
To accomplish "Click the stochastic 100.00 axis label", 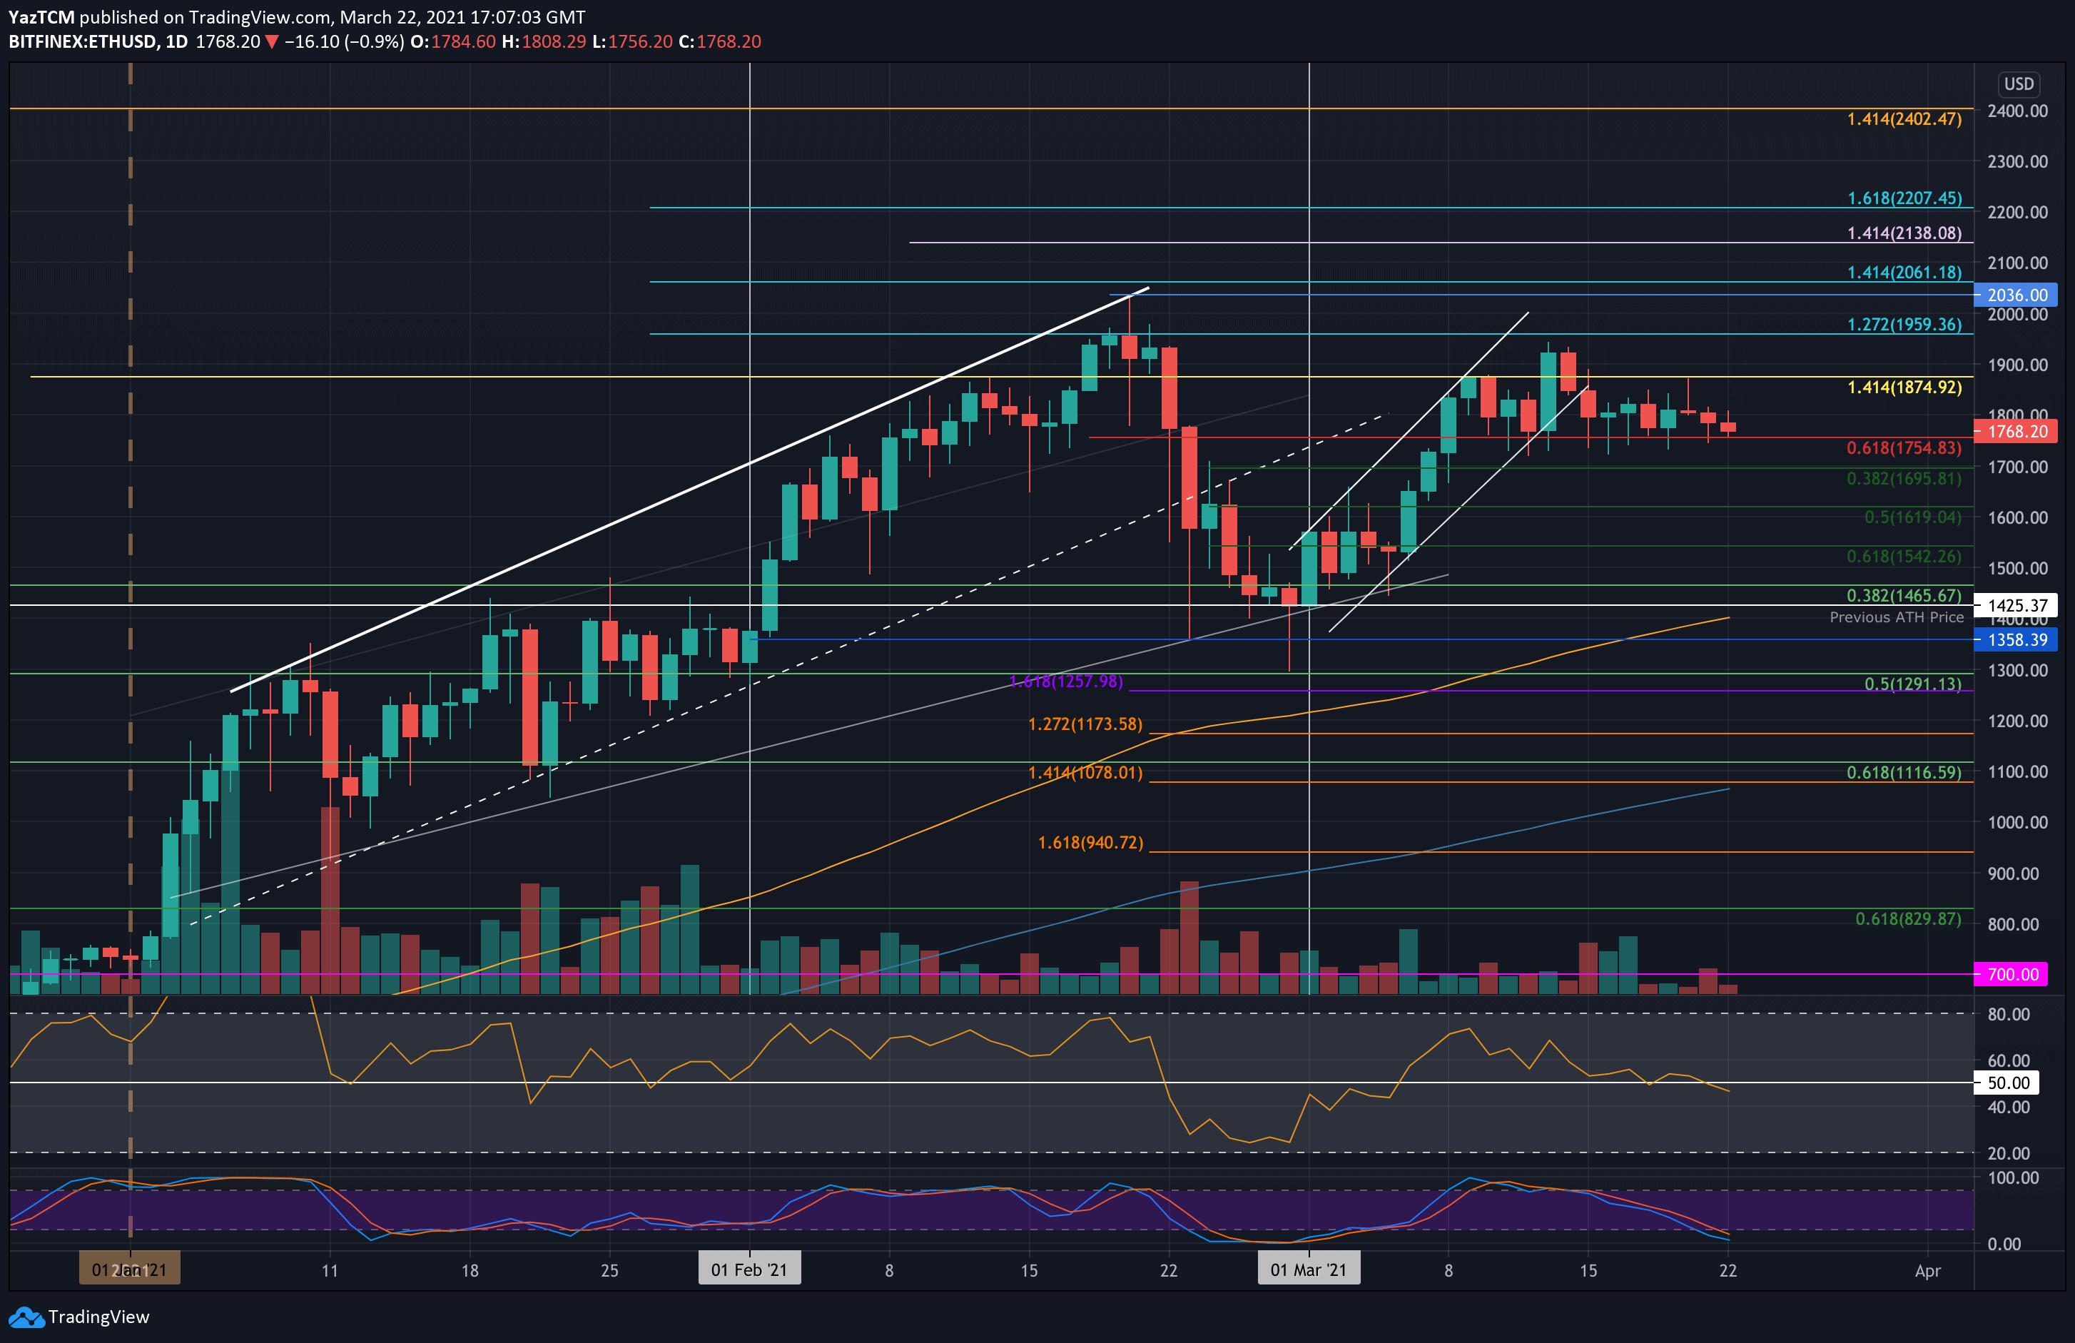I will click(2013, 1177).
